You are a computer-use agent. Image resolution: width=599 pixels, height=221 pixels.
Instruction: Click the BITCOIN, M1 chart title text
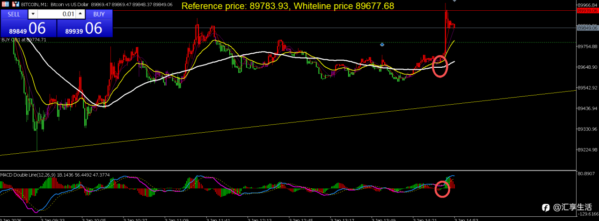click(x=34, y=4)
